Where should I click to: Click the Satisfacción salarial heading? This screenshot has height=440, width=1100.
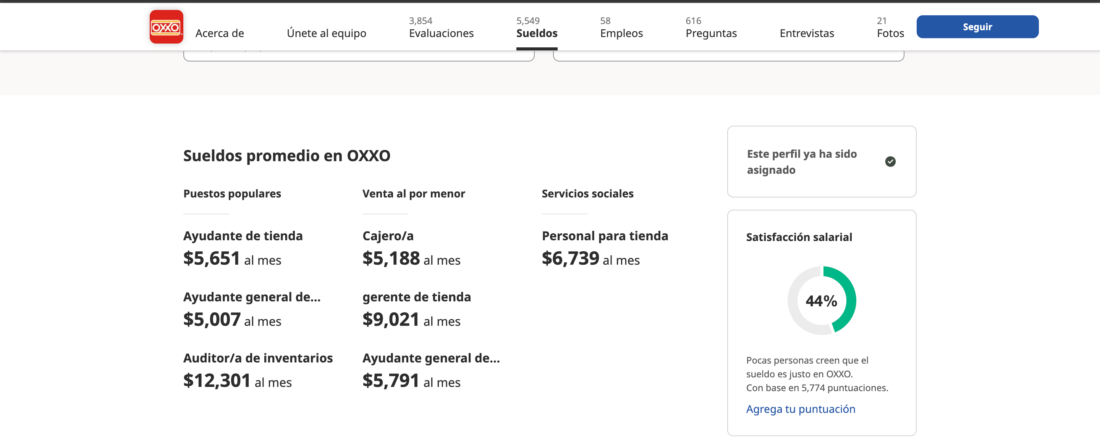click(x=799, y=237)
